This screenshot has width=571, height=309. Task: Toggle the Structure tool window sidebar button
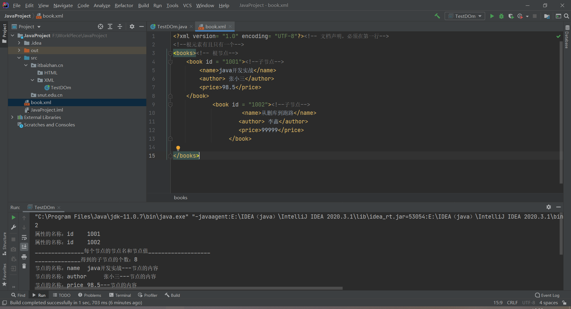(4, 243)
